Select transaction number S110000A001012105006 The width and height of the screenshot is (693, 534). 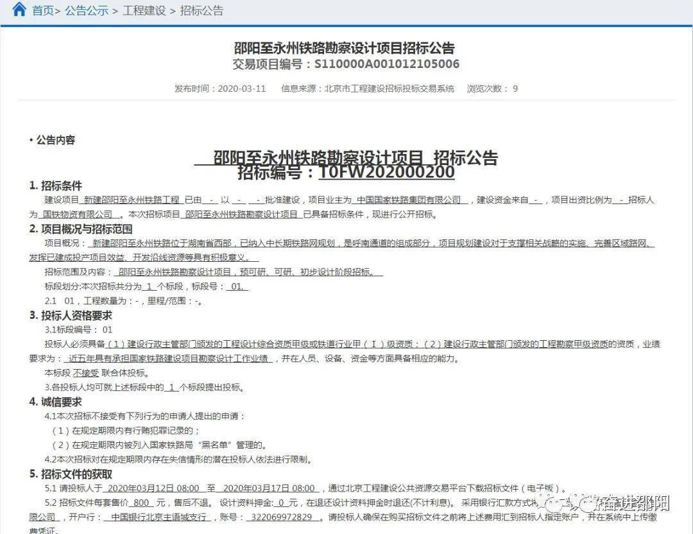(387, 64)
